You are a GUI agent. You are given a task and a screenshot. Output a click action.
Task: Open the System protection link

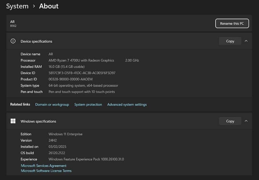click(x=88, y=105)
